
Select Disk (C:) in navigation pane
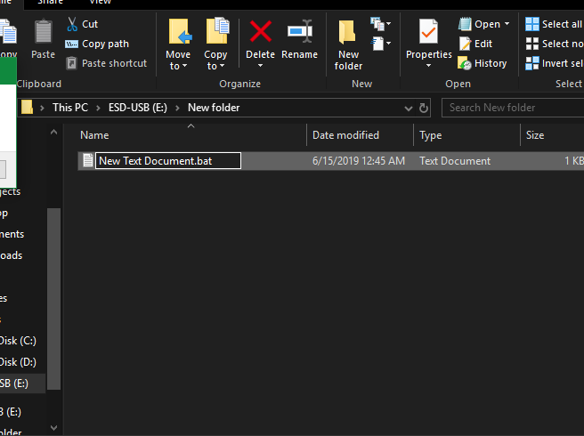pyautogui.click(x=18, y=341)
